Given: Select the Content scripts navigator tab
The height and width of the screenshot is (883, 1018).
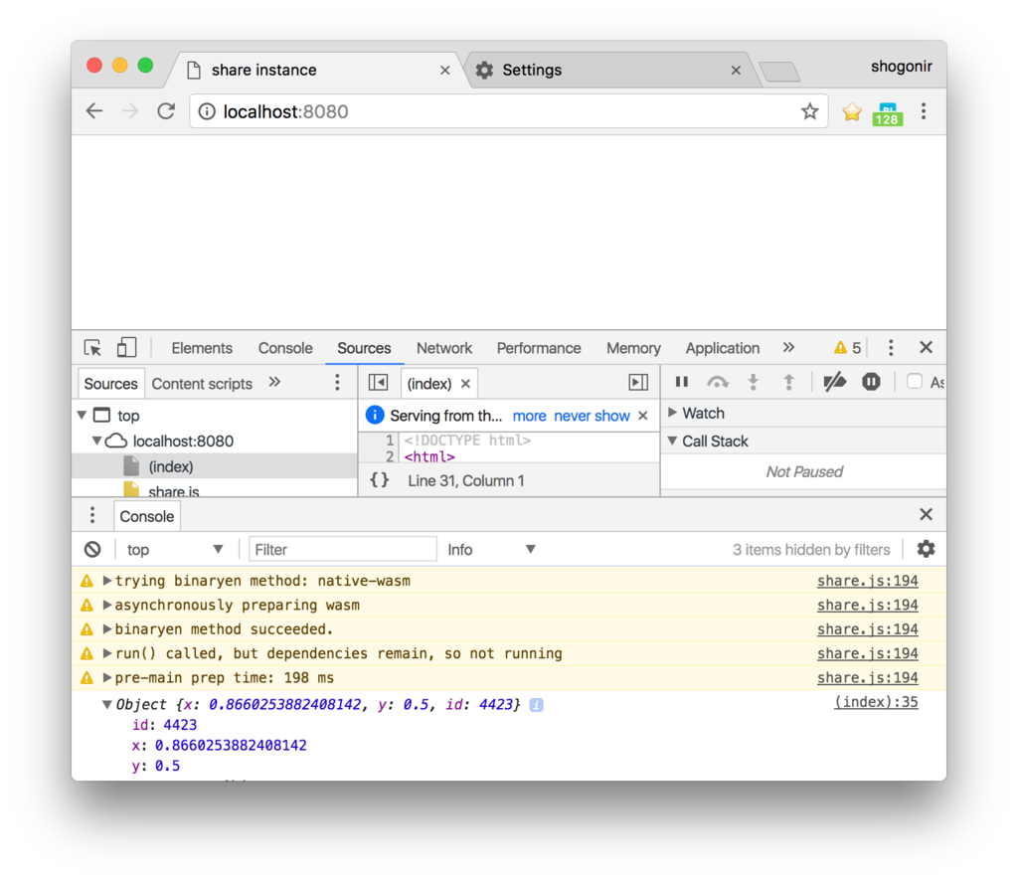Looking at the screenshot, I should 201,384.
